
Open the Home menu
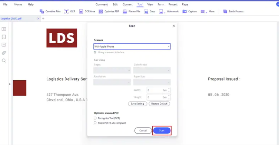18,4
